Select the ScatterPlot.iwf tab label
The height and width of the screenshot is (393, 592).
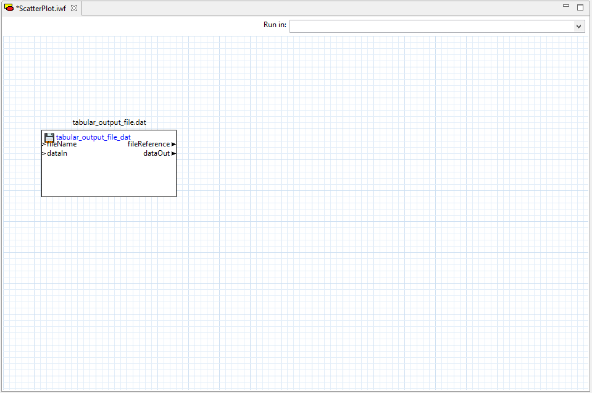(40, 8)
